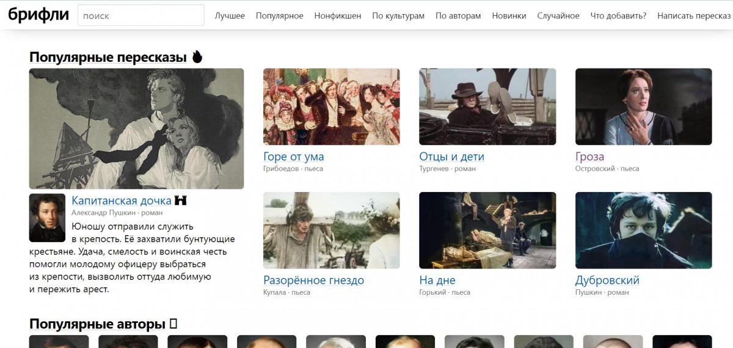The width and height of the screenshot is (733, 348).
Task: Click the Дубровский masked man thumbnail
Action: coord(643,231)
